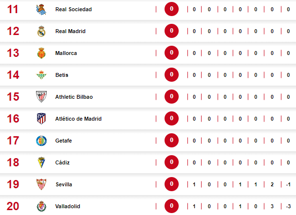Image resolution: width=296 pixels, height=215 pixels.
Task: Open the Atlético de Madrid team name
Action: point(78,119)
